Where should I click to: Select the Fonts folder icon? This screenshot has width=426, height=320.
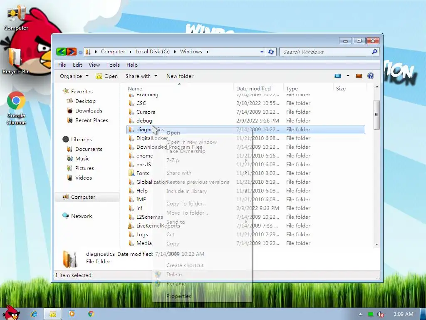131,173
